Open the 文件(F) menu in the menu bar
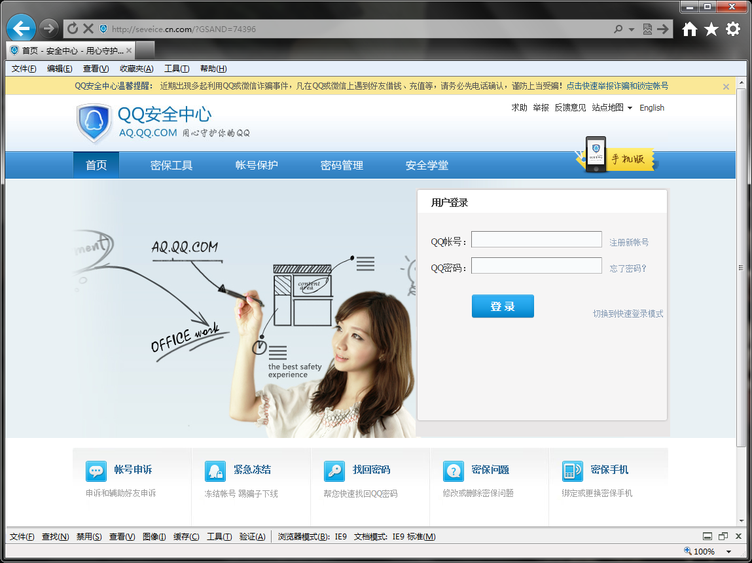The image size is (752, 563). 24,69
